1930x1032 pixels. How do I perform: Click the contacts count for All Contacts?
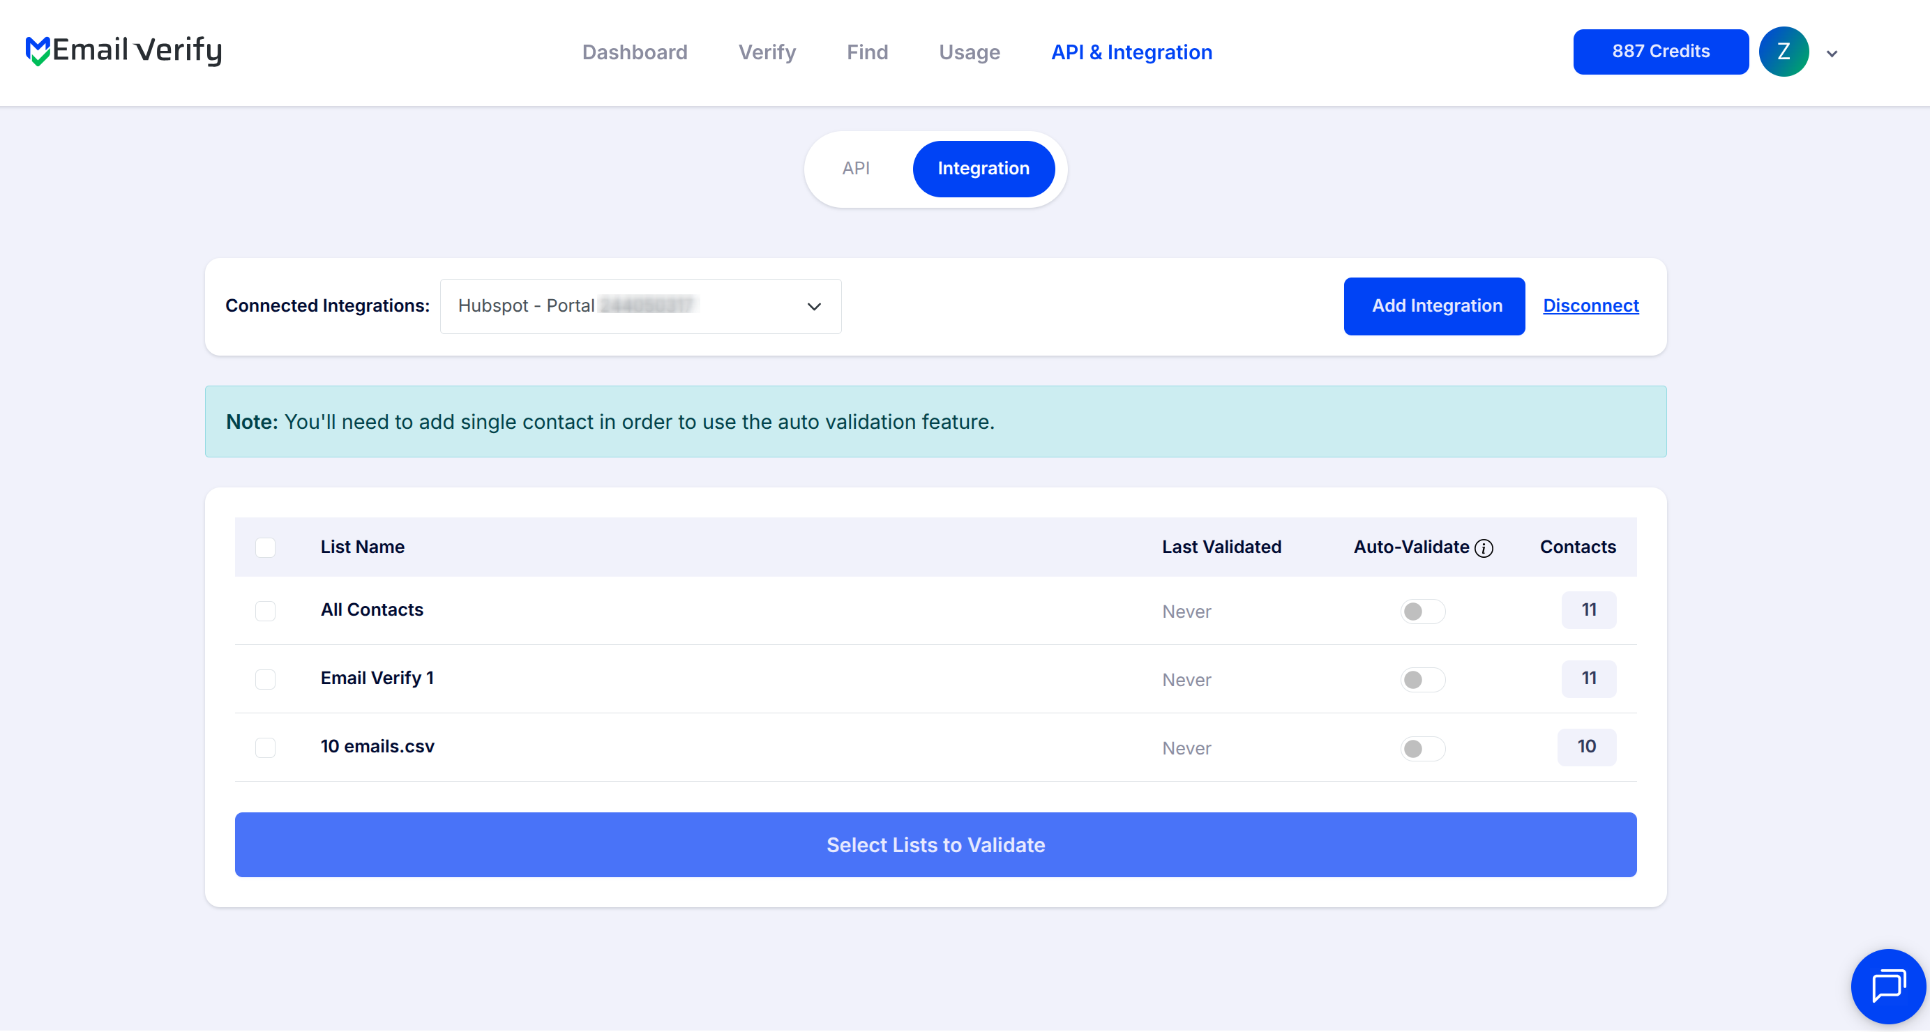pyautogui.click(x=1588, y=609)
